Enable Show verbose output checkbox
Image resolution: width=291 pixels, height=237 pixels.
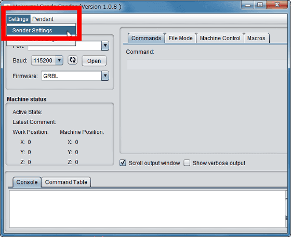[187, 163]
